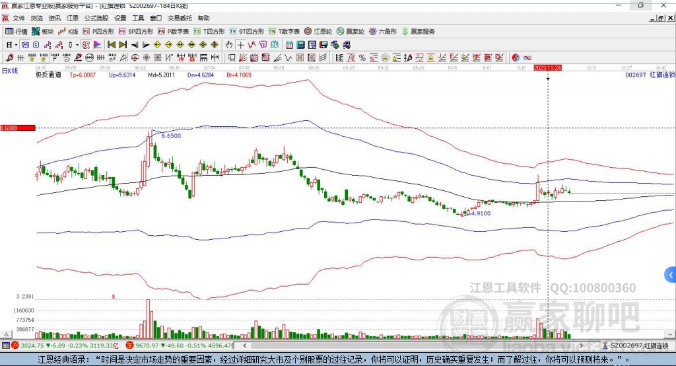This screenshot has height=366, width=676.
Task: Select the red pen drawing tool
Action: pos(9,58)
